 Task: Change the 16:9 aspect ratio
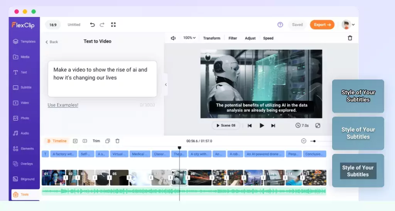click(x=53, y=25)
